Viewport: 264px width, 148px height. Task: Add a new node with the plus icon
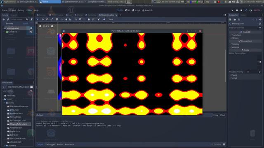pos(4,19)
